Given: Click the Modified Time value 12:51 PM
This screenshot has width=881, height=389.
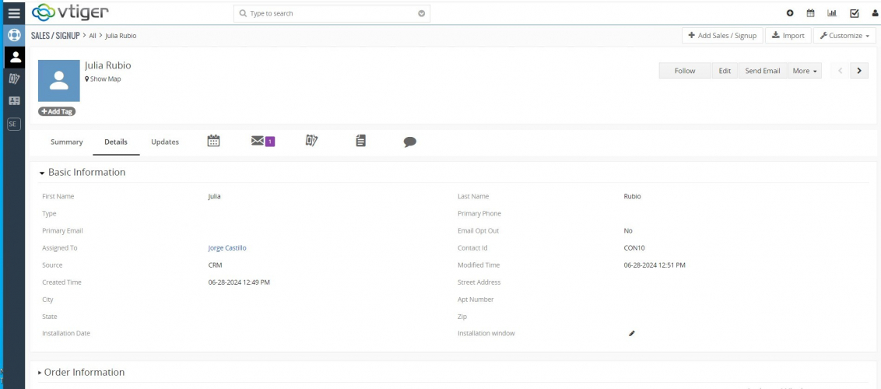Looking at the screenshot, I should click(655, 265).
